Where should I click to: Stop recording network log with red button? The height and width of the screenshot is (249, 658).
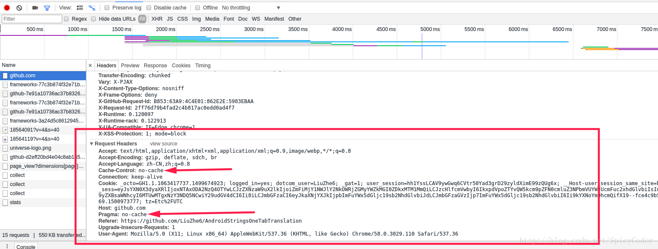tap(7, 8)
